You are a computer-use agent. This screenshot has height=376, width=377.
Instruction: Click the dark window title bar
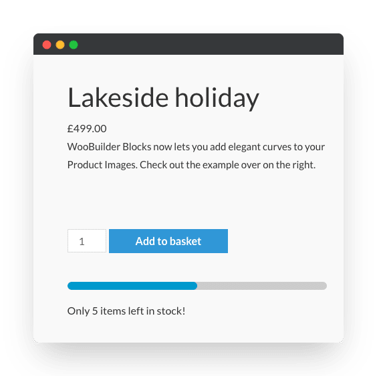(188, 44)
